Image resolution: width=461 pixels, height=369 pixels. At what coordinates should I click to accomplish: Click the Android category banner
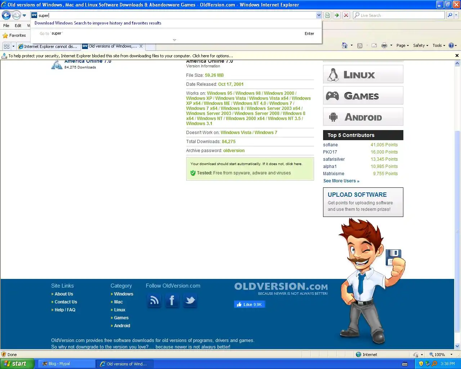(x=363, y=117)
